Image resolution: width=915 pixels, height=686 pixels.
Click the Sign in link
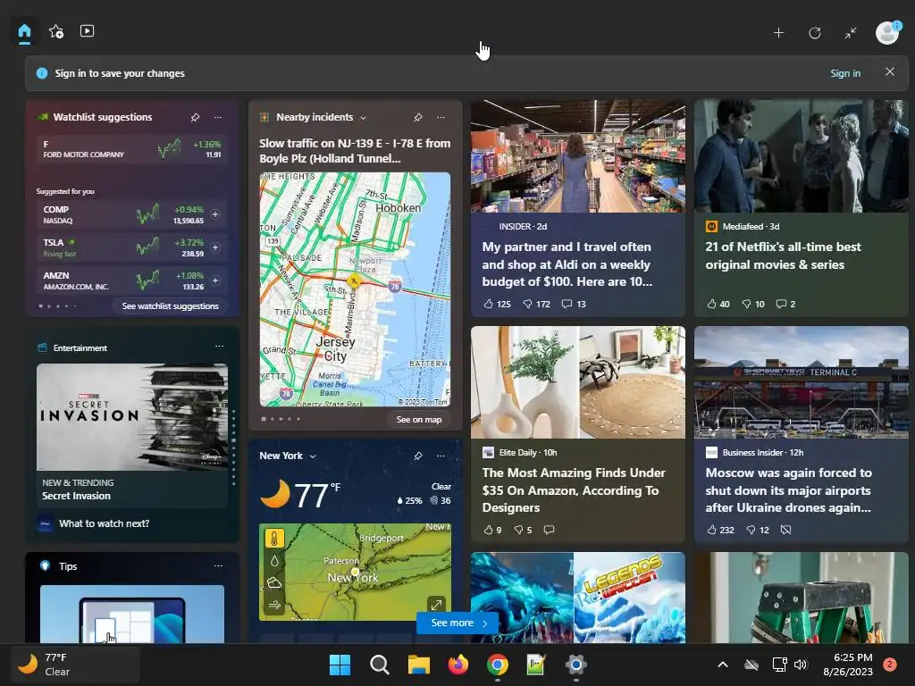click(x=845, y=73)
